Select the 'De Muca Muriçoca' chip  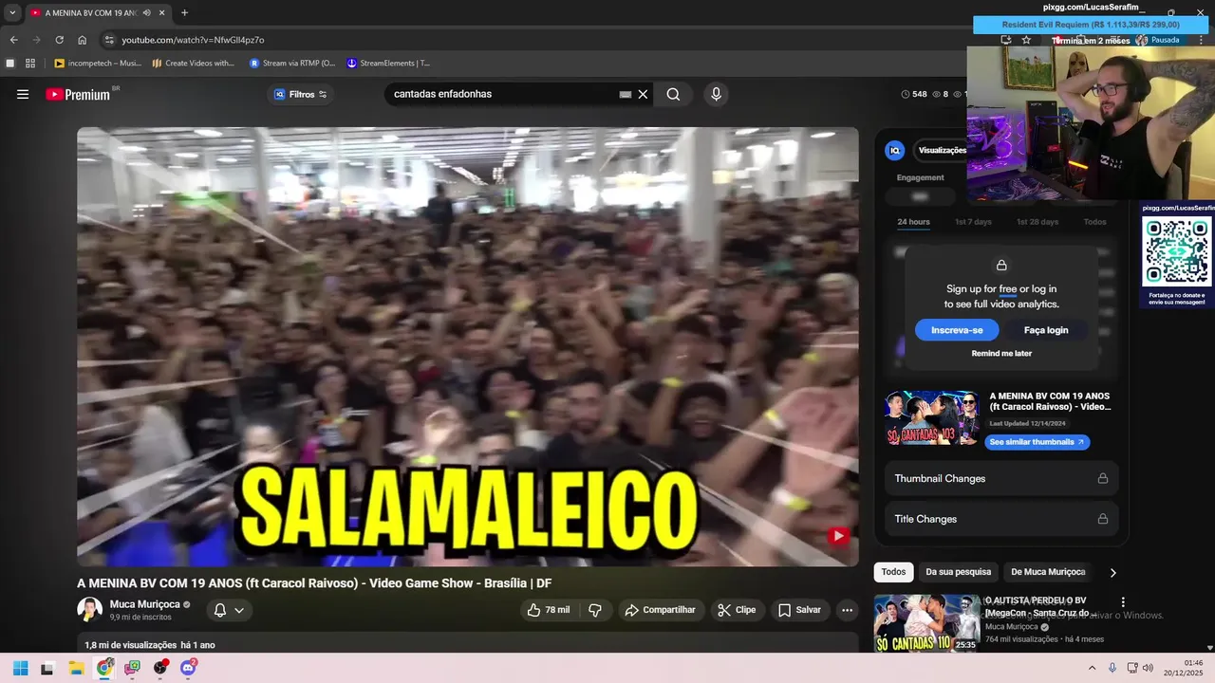pos(1048,572)
